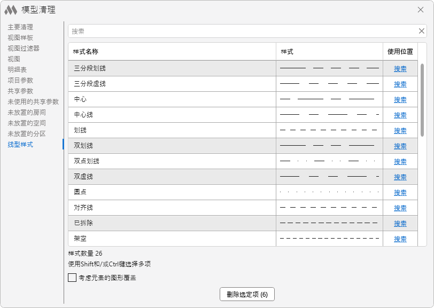Select the 架空 style name

pos(80,239)
